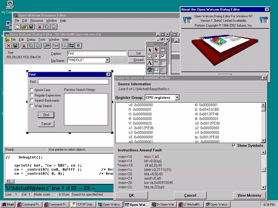Click the Find text field in the Find dialog

click(x=73, y=82)
